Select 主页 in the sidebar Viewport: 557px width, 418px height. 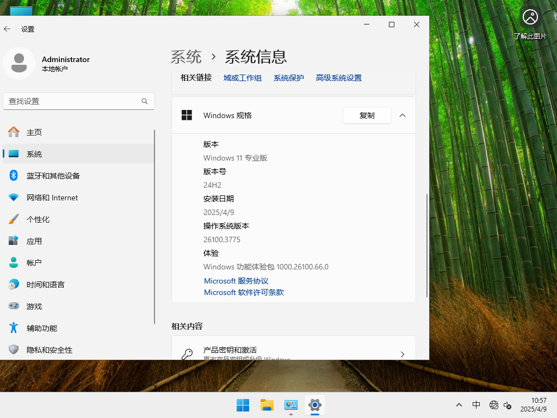pyautogui.click(x=33, y=132)
